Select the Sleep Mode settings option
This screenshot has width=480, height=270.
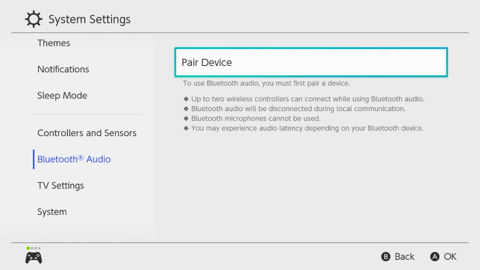62,95
